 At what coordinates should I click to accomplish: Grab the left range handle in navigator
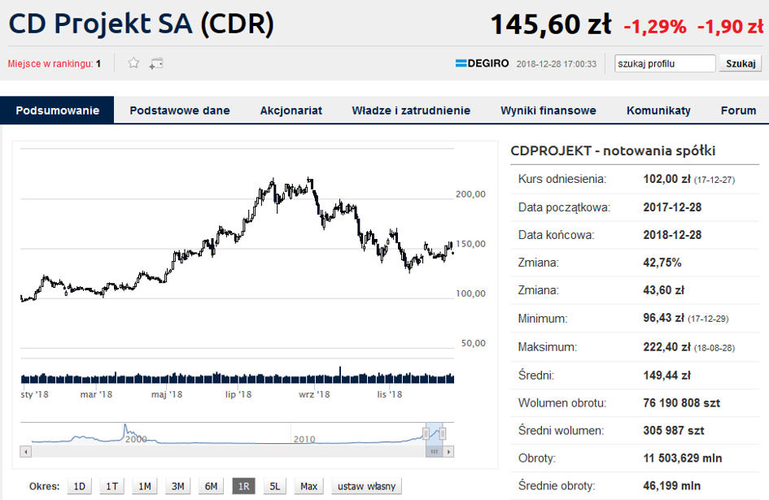click(x=426, y=433)
